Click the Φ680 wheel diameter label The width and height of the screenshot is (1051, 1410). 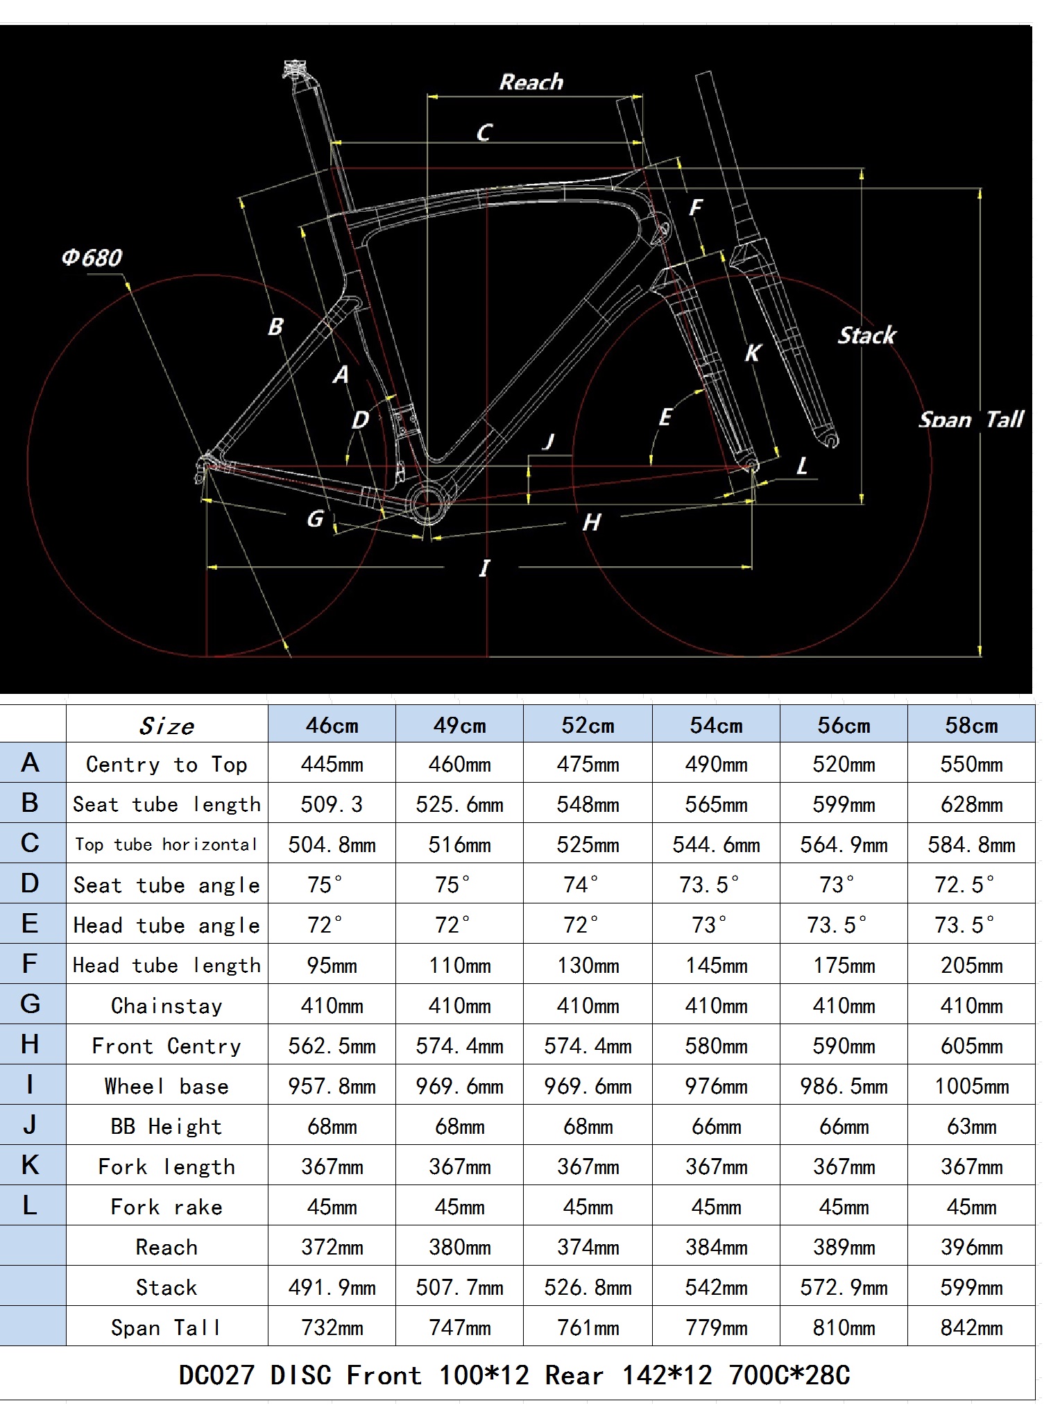pos(92,258)
